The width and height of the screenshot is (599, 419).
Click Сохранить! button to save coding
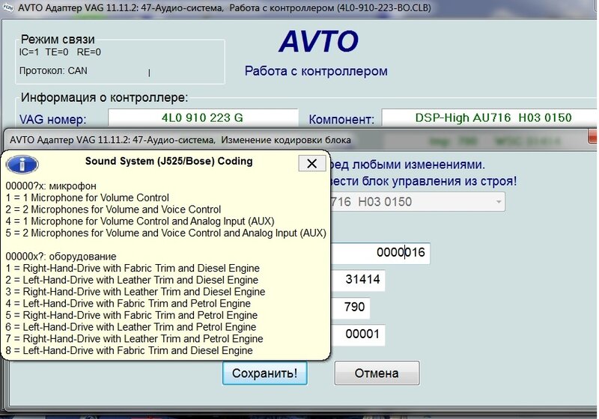tap(265, 373)
